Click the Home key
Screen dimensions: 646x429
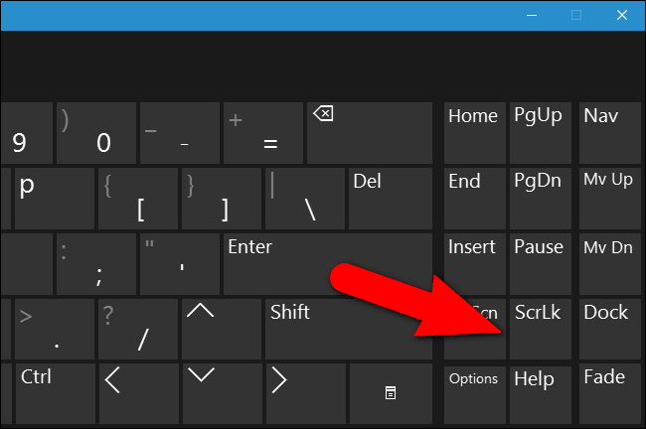[x=475, y=133]
